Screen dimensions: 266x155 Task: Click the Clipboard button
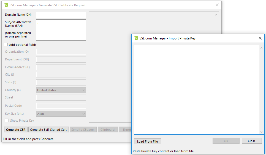click(x=107, y=130)
